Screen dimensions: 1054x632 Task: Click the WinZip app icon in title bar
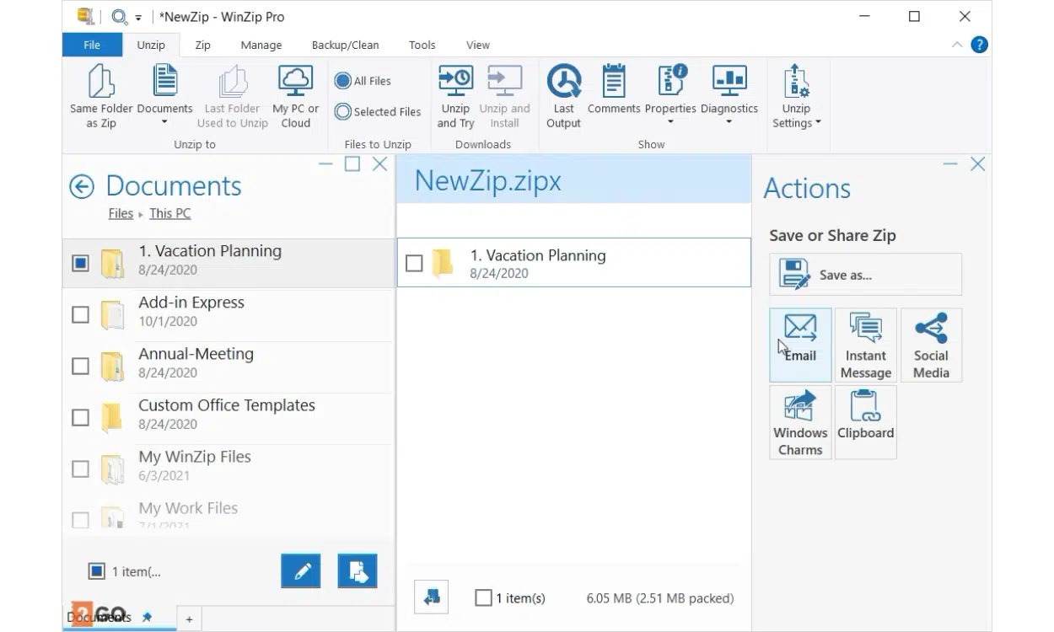coord(86,16)
